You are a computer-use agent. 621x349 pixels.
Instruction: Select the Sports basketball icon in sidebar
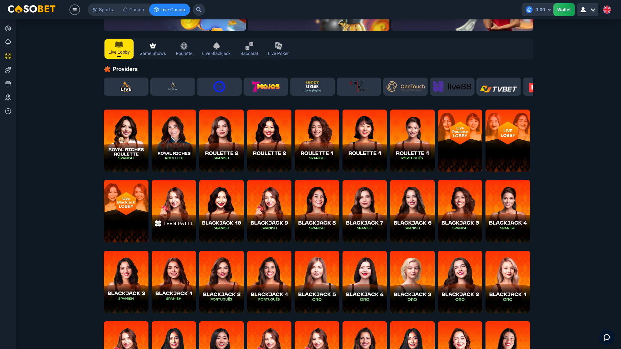tap(8, 28)
